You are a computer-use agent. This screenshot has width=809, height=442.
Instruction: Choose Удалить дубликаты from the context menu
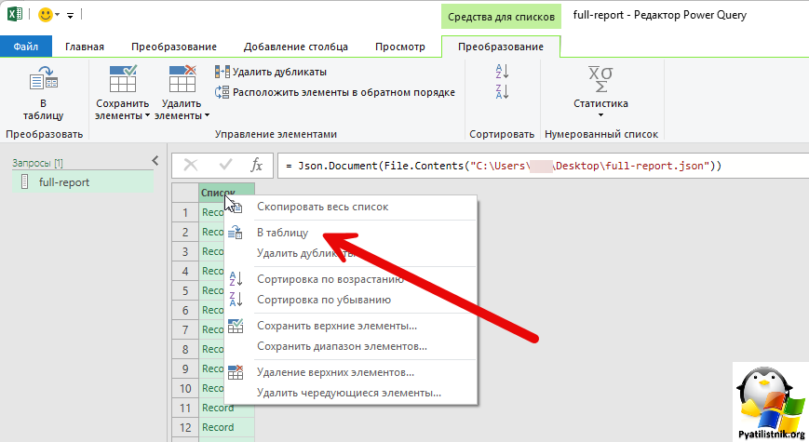350,253
